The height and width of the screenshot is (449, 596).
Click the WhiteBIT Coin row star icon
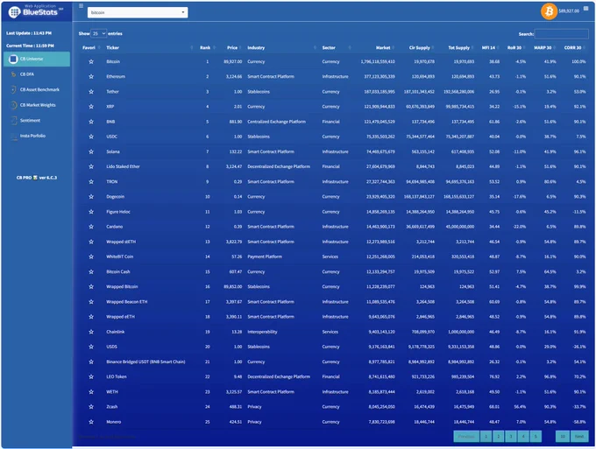pos(91,256)
